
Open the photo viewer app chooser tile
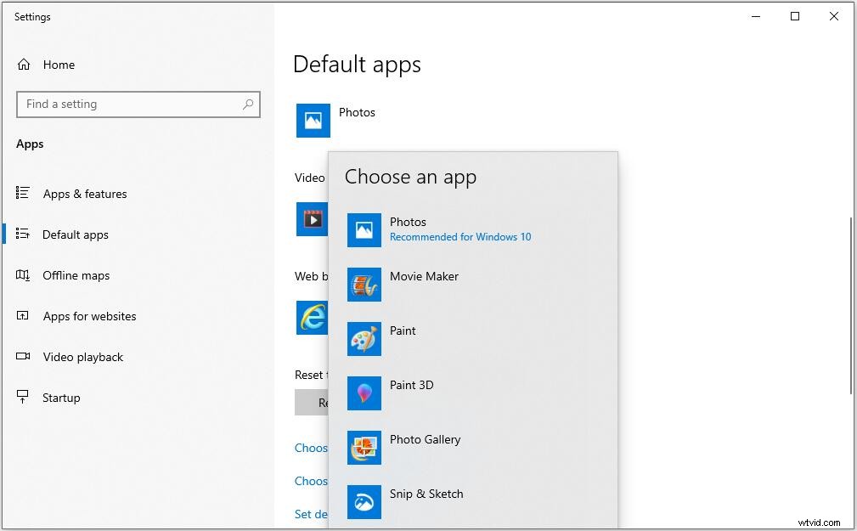313,121
